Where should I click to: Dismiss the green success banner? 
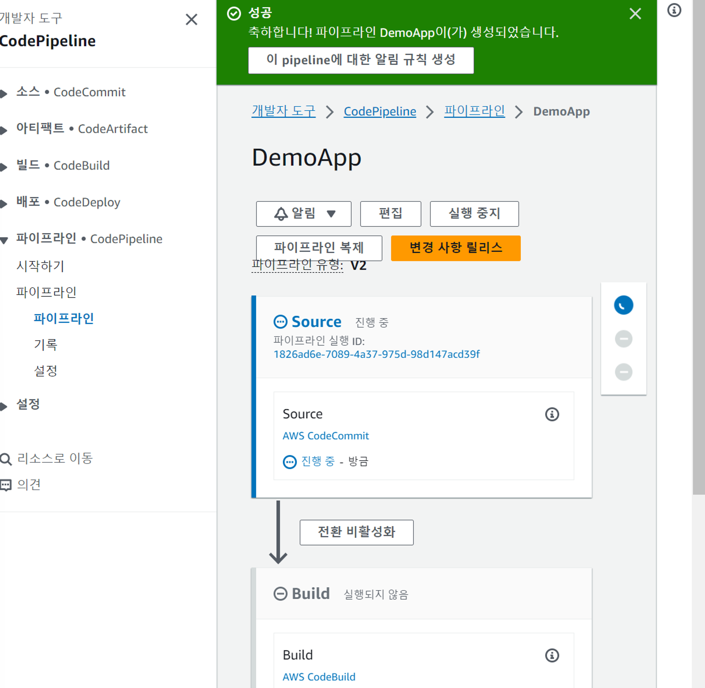[x=635, y=14]
